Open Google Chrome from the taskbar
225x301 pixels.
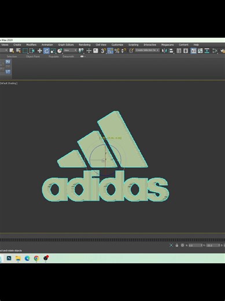[36, 258]
